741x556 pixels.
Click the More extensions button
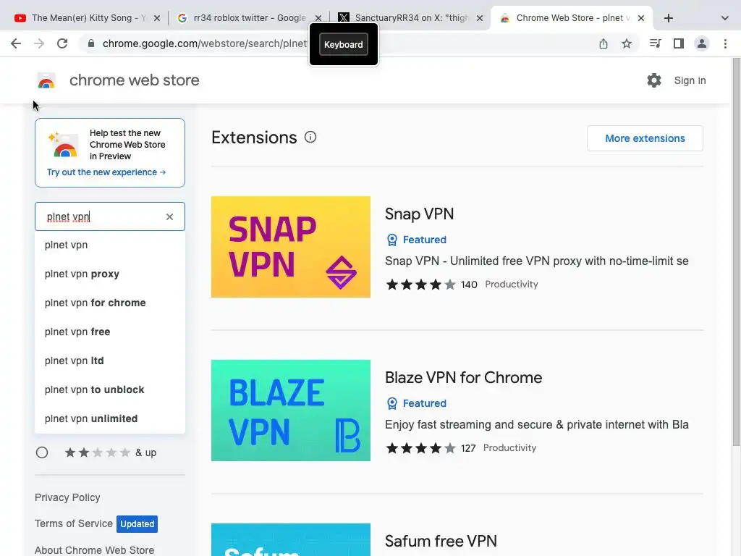click(645, 138)
